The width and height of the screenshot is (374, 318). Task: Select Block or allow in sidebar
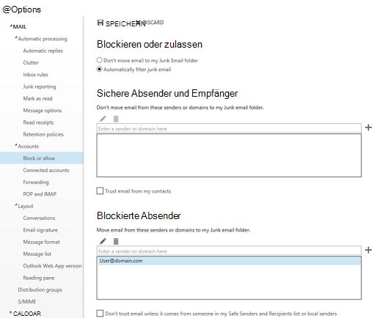pos(42,158)
